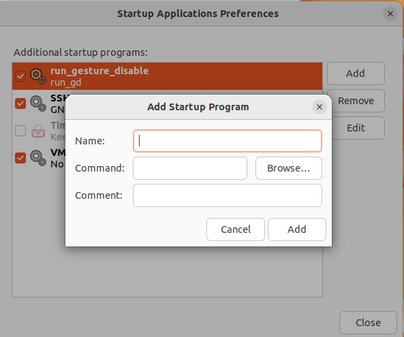Click the gears icon beside the VM entry
Image resolution: width=404 pixels, height=337 pixels.
coord(38,158)
